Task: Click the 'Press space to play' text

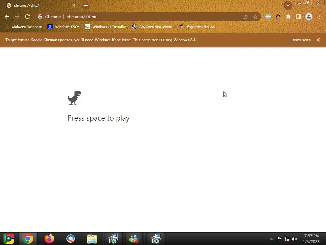Action: [x=99, y=118]
